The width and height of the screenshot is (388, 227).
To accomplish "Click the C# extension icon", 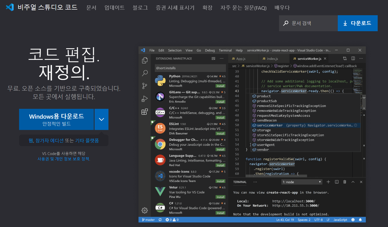I will (x=160, y=208).
